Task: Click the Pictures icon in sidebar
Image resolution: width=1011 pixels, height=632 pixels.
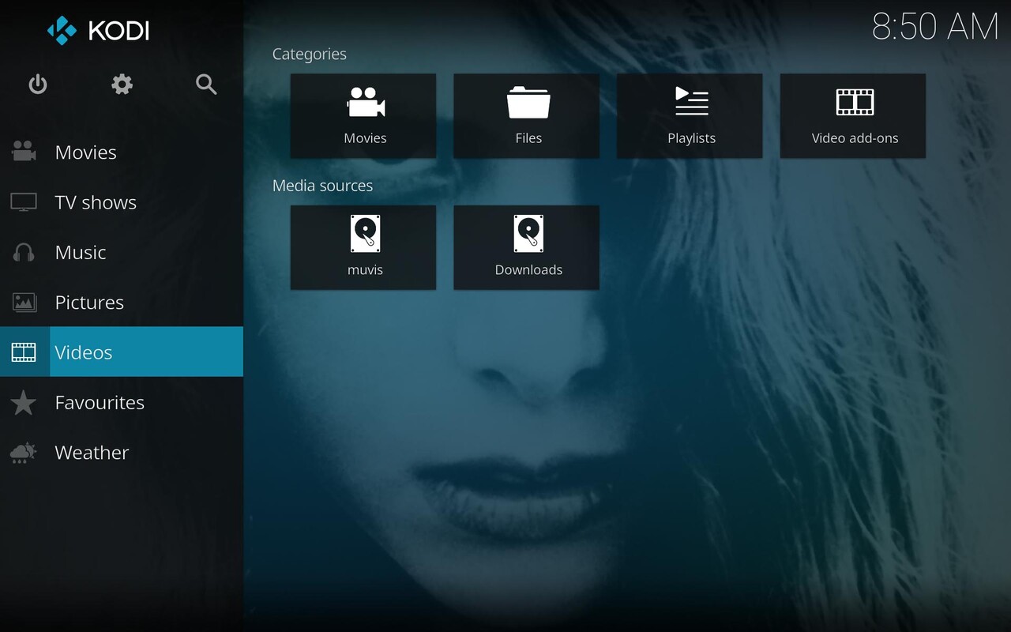Action: (24, 303)
